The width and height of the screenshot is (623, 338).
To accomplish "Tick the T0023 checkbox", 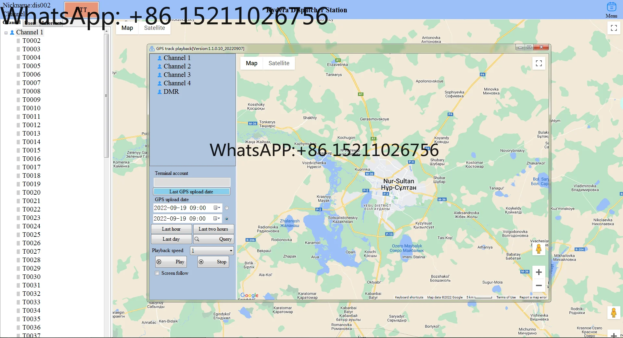I will pyautogui.click(x=19, y=218).
